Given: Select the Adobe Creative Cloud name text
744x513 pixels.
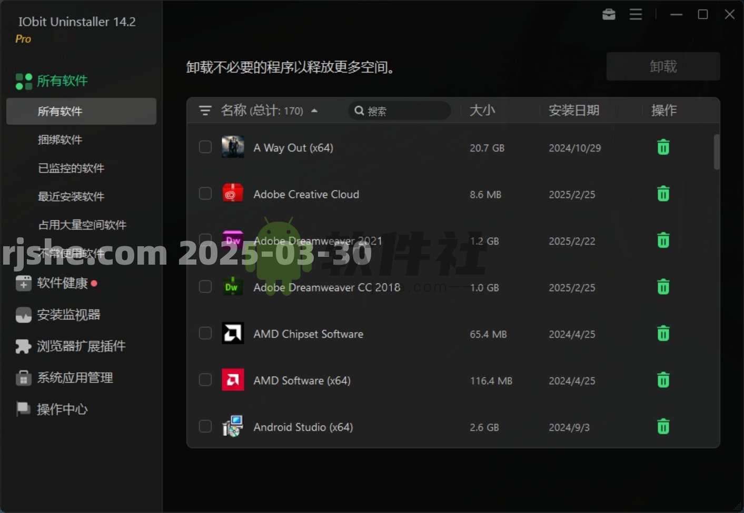Looking at the screenshot, I should tap(306, 194).
